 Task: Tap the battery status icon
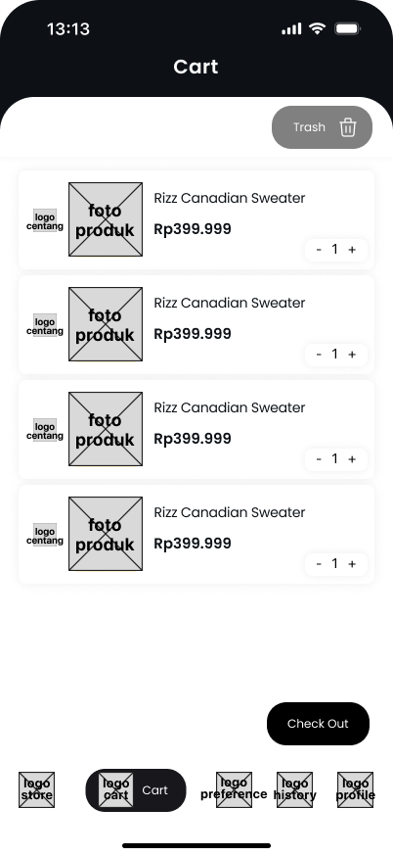(347, 28)
